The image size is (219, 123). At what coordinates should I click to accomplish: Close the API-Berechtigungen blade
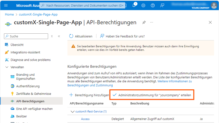click(210, 22)
